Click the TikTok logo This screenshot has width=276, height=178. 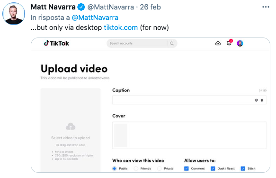56,43
